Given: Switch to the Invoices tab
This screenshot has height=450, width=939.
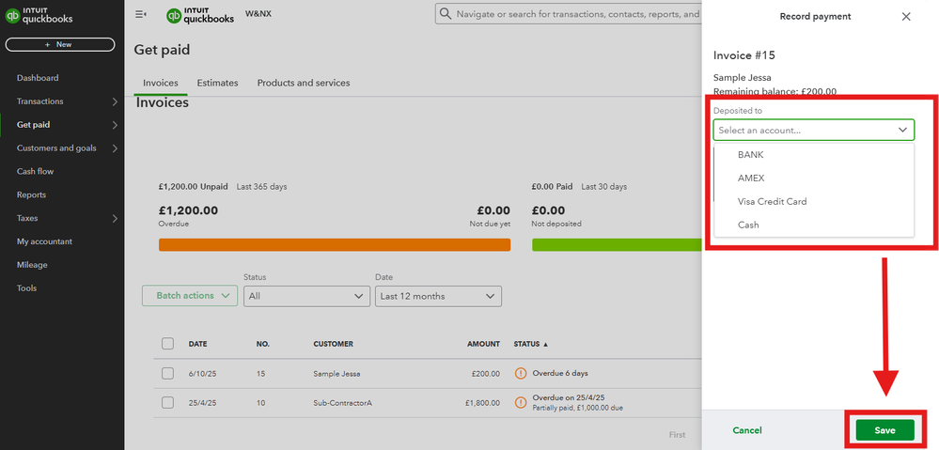Looking at the screenshot, I should pos(161,84).
